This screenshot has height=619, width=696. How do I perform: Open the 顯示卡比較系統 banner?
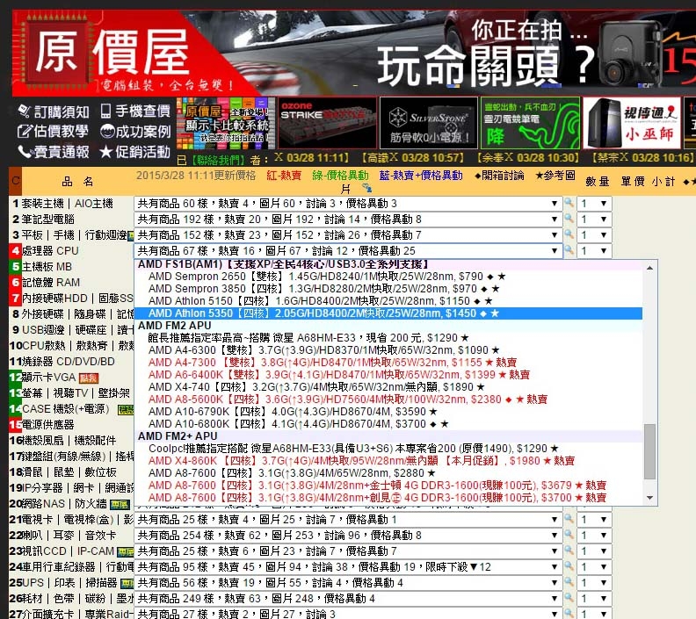pos(226,123)
